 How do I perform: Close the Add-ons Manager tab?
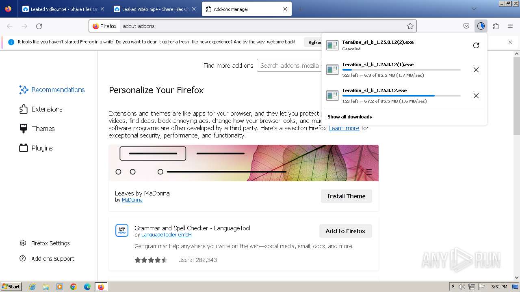tap(285, 9)
